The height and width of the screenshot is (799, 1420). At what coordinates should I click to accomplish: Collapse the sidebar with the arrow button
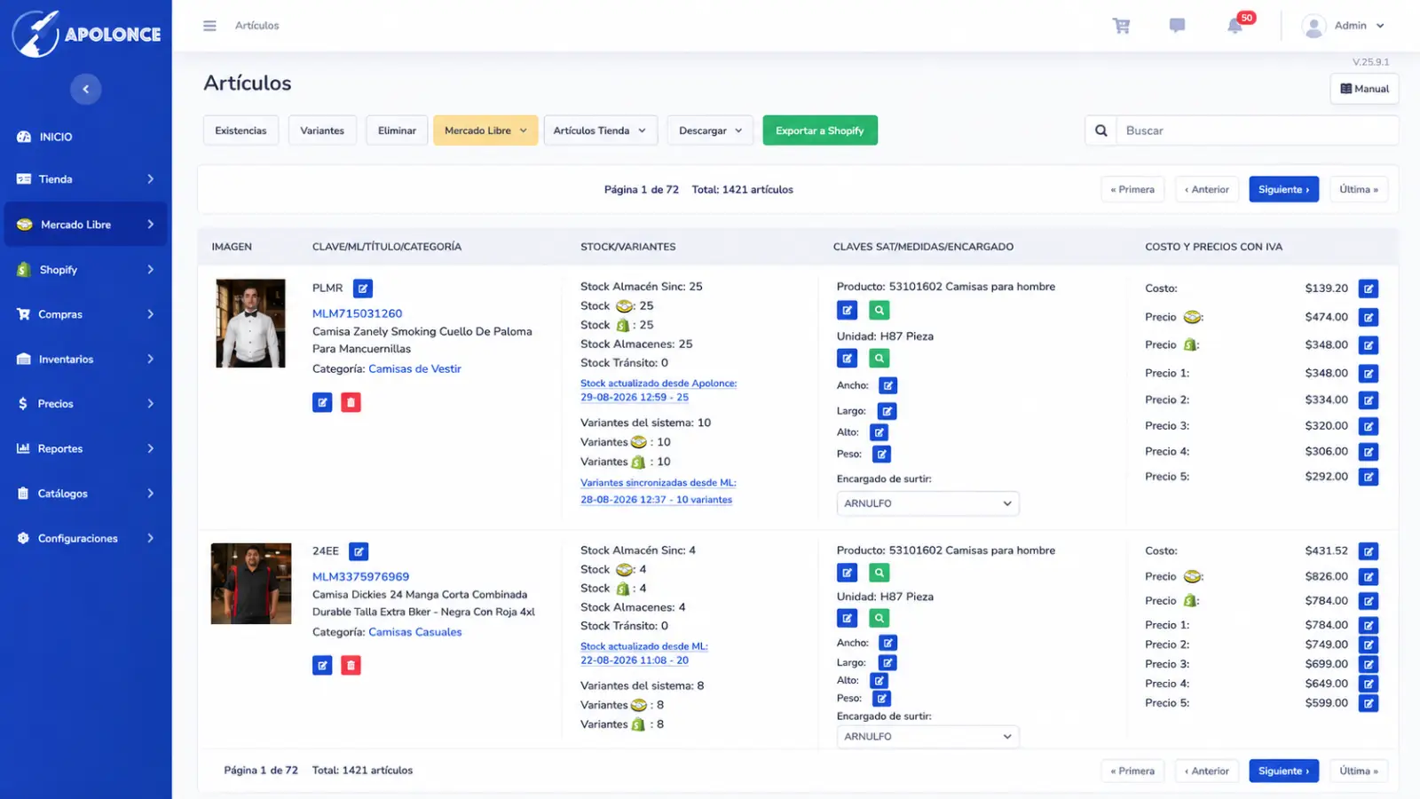86,89
